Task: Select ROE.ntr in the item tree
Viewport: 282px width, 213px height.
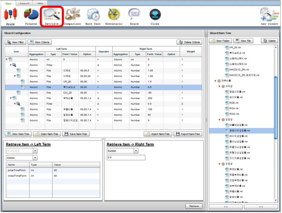Action: coord(234,103)
